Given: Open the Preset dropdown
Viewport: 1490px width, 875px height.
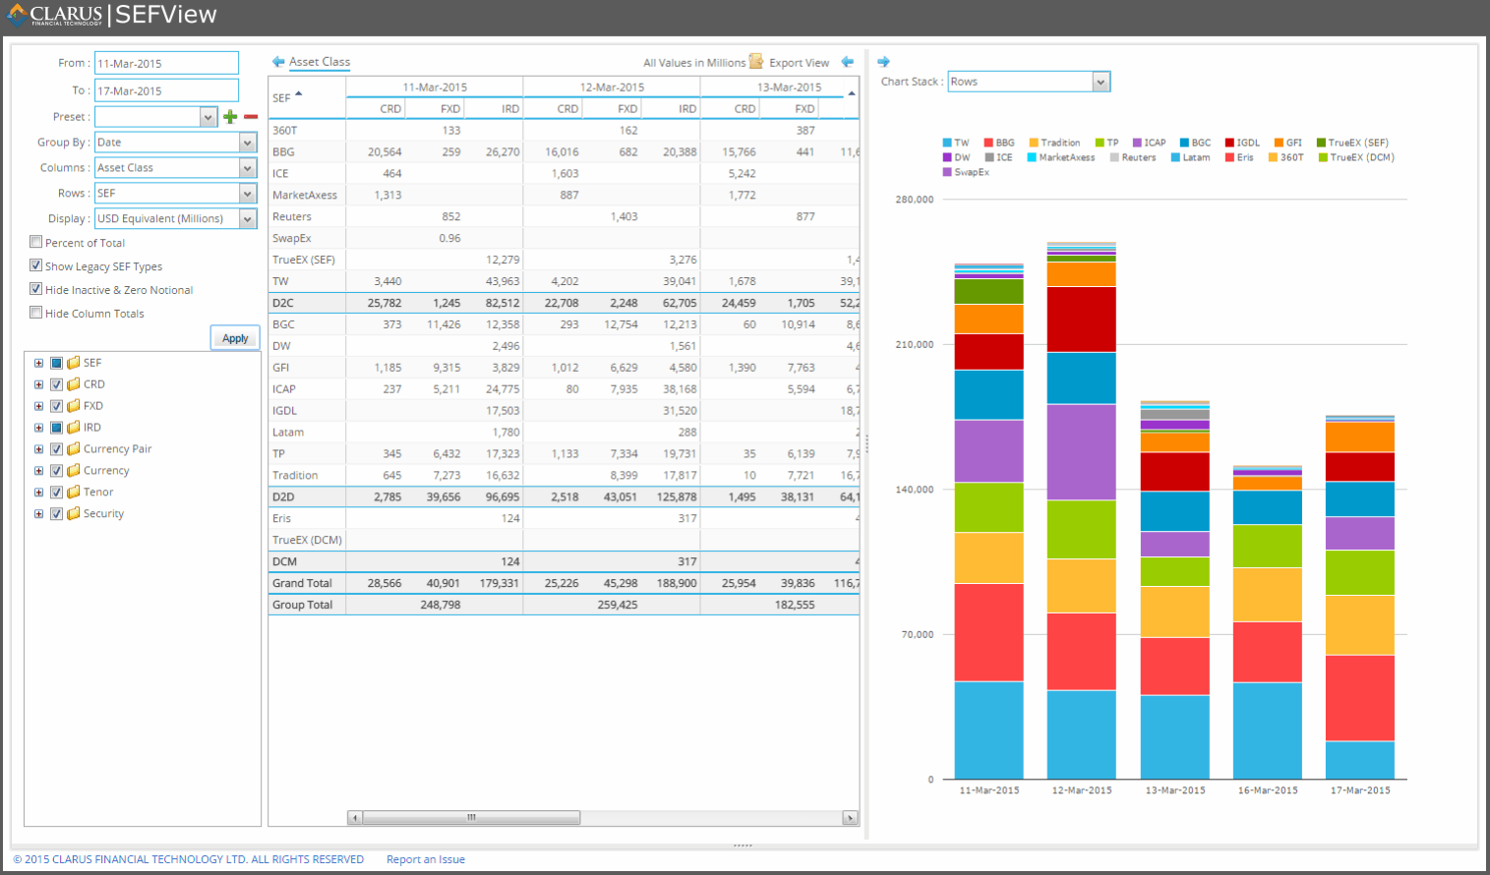Looking at the screenshot, I should pyautogui.click(x=208, y=117).
